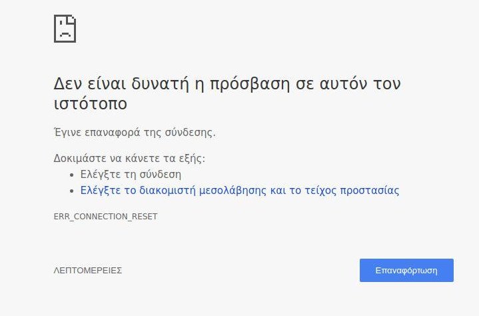Open the proxy and firewall check link
479x316 pixels.
[240, 190]
